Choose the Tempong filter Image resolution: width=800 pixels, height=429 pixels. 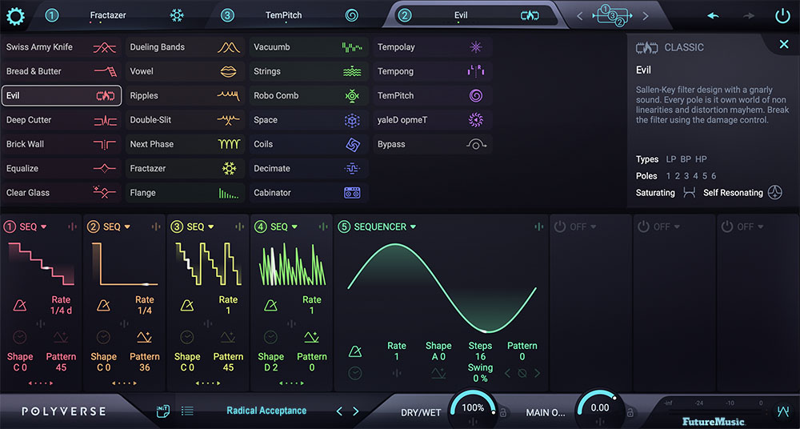pos(433,71)
